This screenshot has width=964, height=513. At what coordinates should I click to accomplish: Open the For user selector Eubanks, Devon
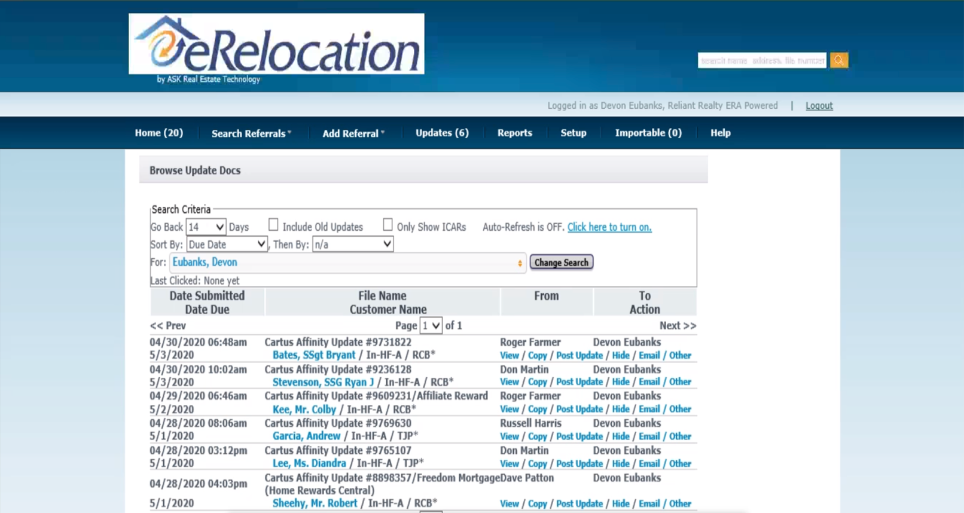click(347, 262)
